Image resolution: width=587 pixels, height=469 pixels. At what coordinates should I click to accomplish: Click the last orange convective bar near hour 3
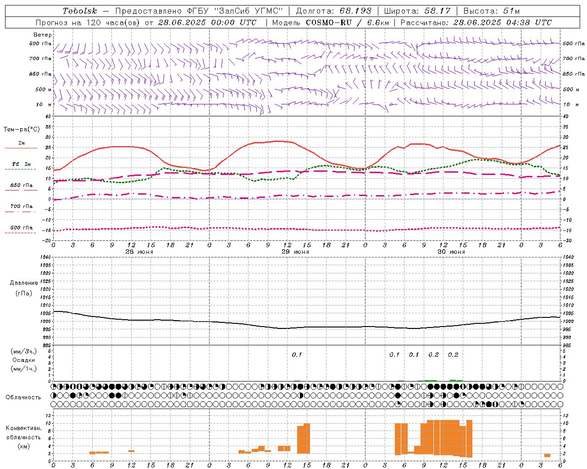pos(547,455)
